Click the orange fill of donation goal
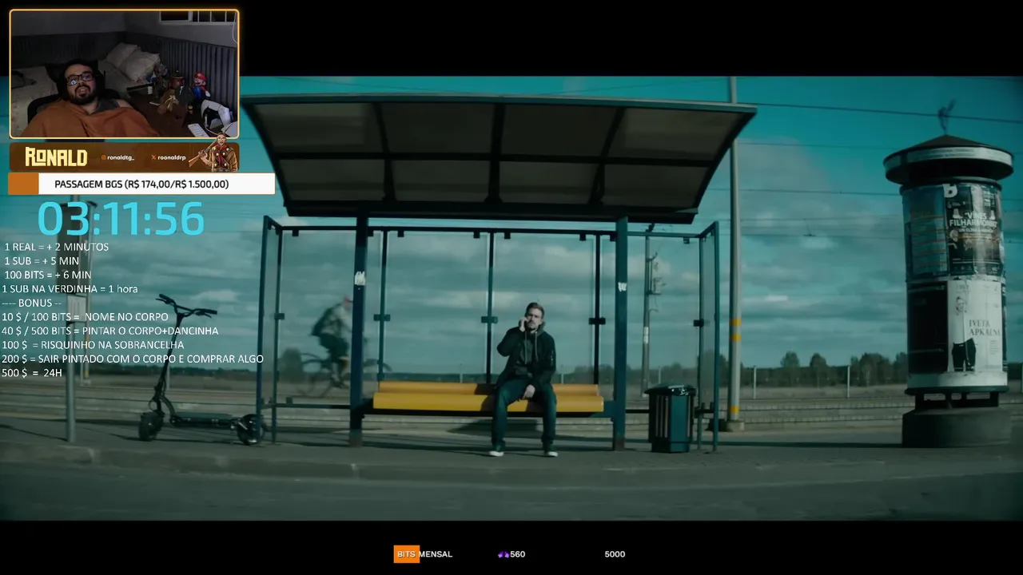Viewport: 1023px width, 575px height. (x=23, y=184)
